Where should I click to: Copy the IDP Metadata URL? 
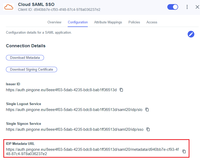pos(184,152)
